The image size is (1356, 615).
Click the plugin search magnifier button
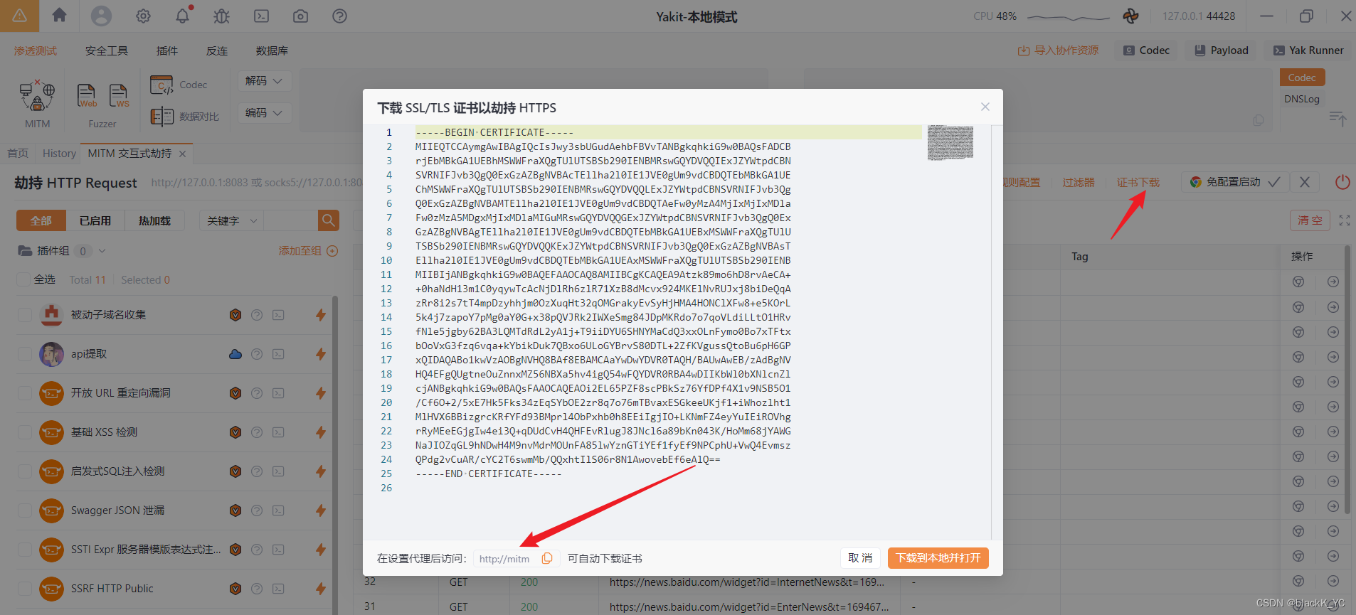point(328,220)
